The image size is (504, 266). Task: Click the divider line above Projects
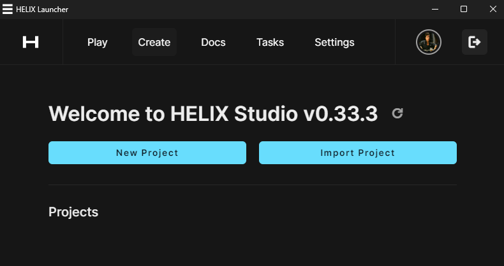(252, 185)
